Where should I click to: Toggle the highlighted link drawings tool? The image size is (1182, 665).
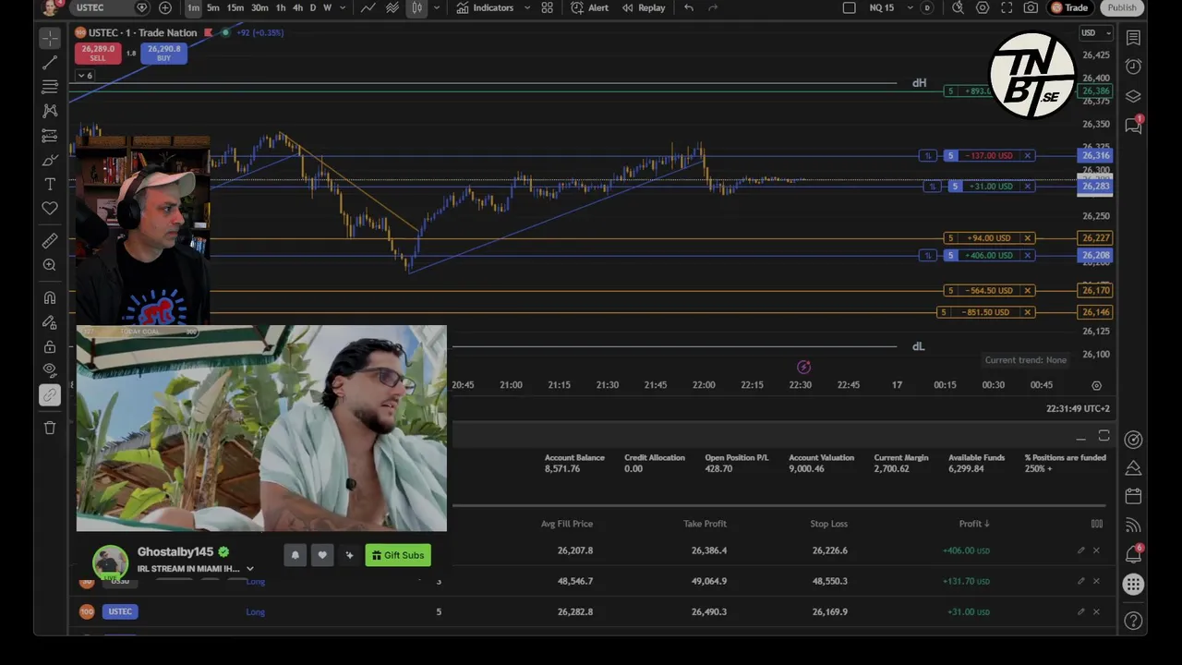pos(50,395)
